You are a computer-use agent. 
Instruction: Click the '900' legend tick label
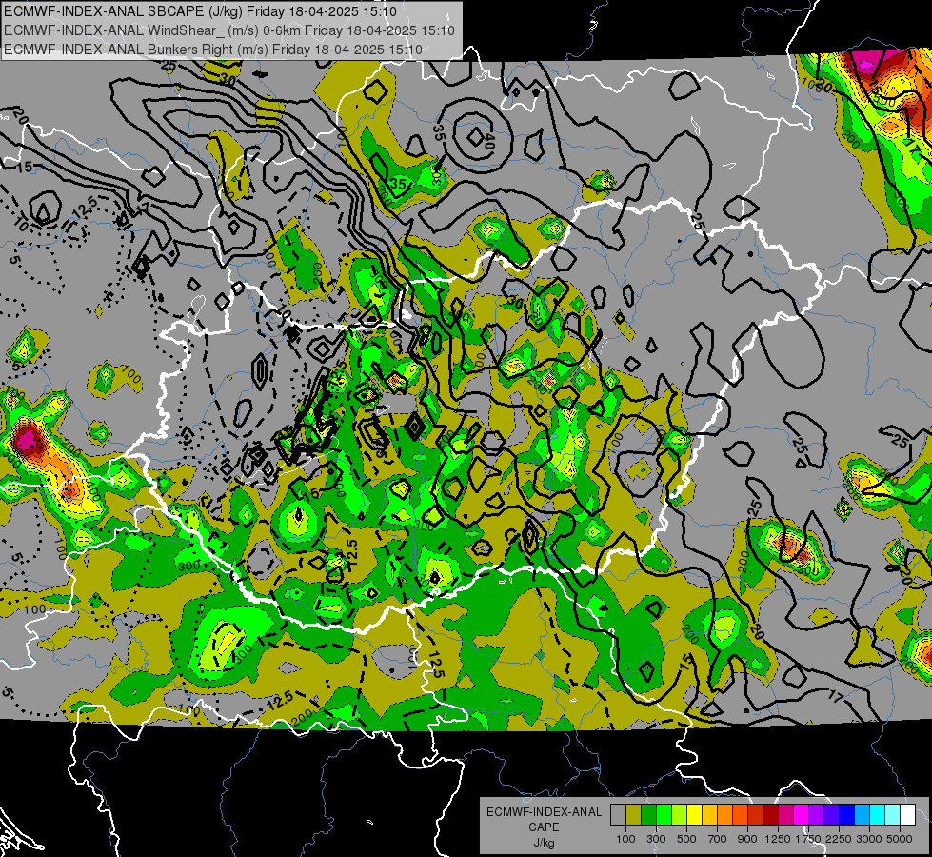747,839
